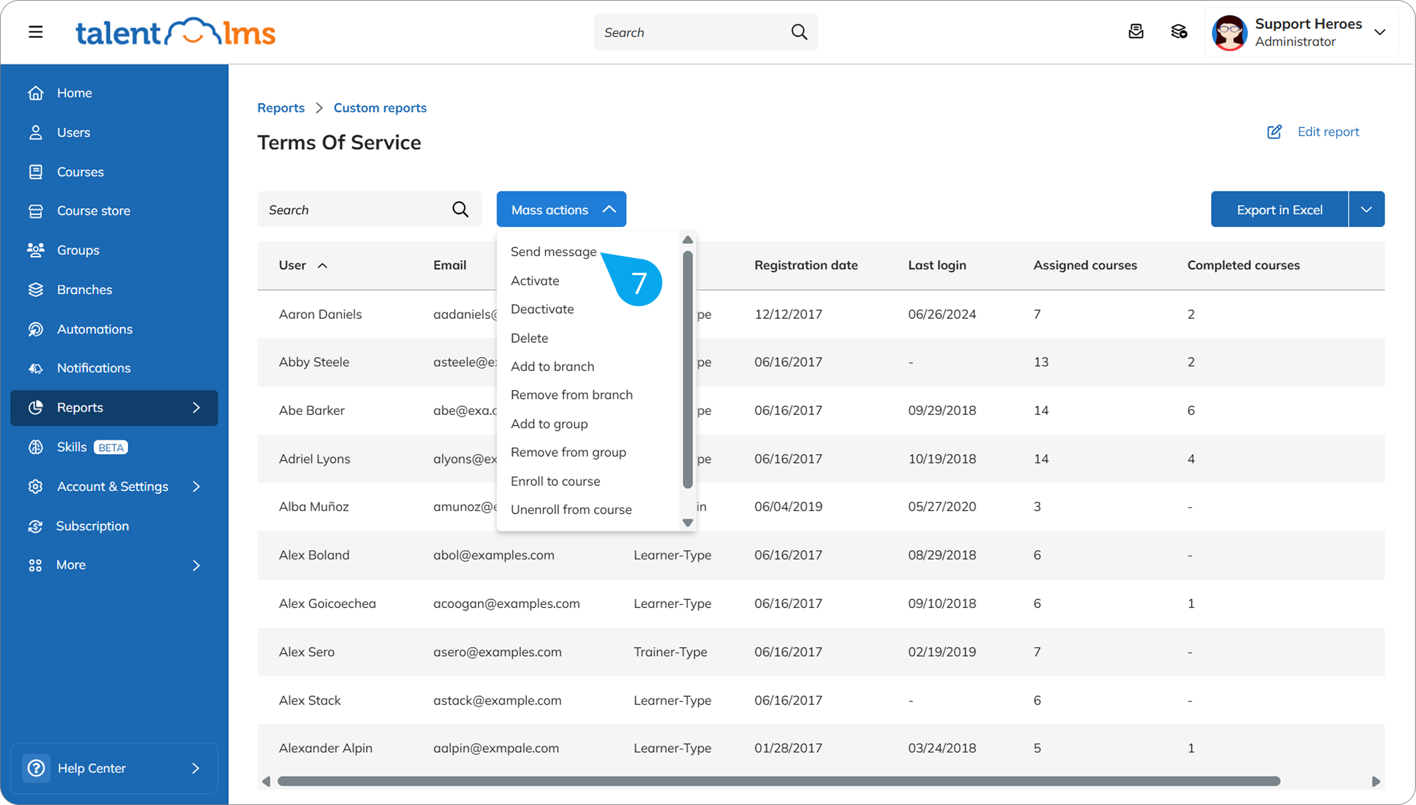Click the Subscription icon in sidebar
The height and width of the screenshot is (805, 1416).
point(36,526)
